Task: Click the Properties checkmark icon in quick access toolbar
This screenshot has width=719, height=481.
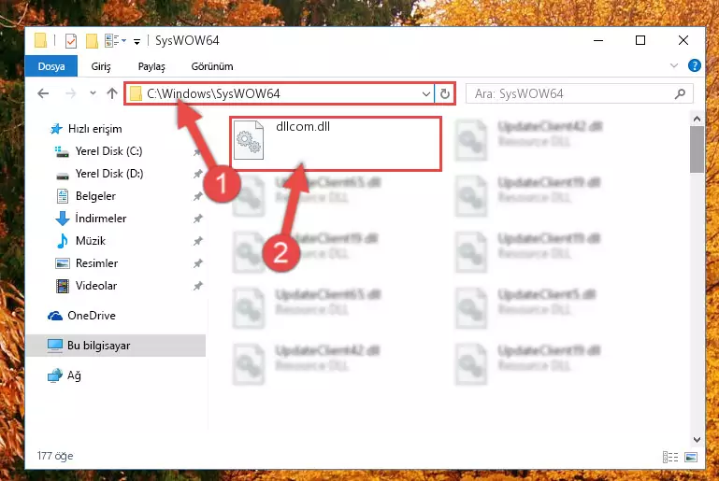Action: pyautogui.click(x=71, y=41)
